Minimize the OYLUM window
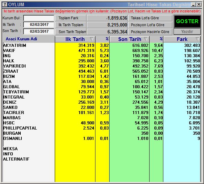Screen dimensions: 204x184 (x=193, y=5)
